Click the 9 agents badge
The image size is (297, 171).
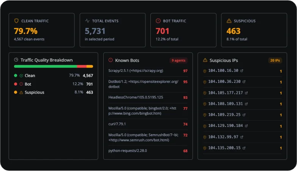click(x=178, y=60)
